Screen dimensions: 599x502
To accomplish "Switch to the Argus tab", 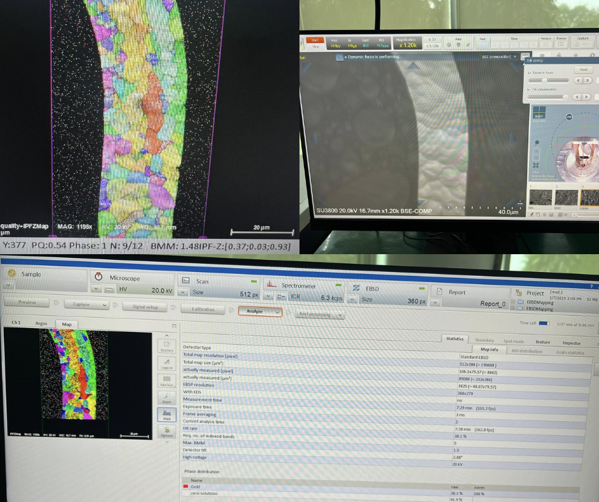I will tap(41, 323).
